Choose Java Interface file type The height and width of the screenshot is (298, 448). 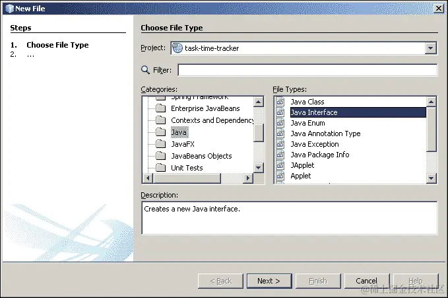coord(358,112)
